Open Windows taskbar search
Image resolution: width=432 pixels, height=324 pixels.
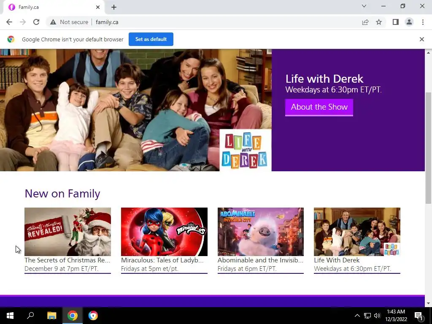pos(30,316)
